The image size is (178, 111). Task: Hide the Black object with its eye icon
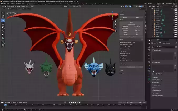pos(174,10)
